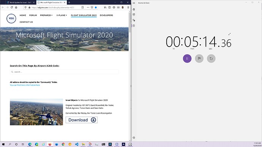Open the Windows Start menu
The width and height of the screenshot is (262, 147).
click(x=3, y=144)
